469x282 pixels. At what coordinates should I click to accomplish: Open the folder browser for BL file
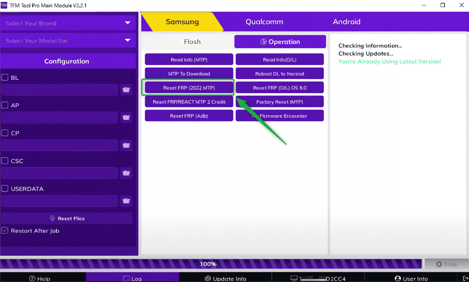click(x=126, y=89)
